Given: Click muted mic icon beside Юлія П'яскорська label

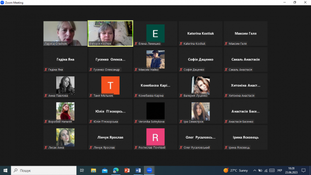Looking at the screenshot, I should pyautogui.click(x=91, y=122).
